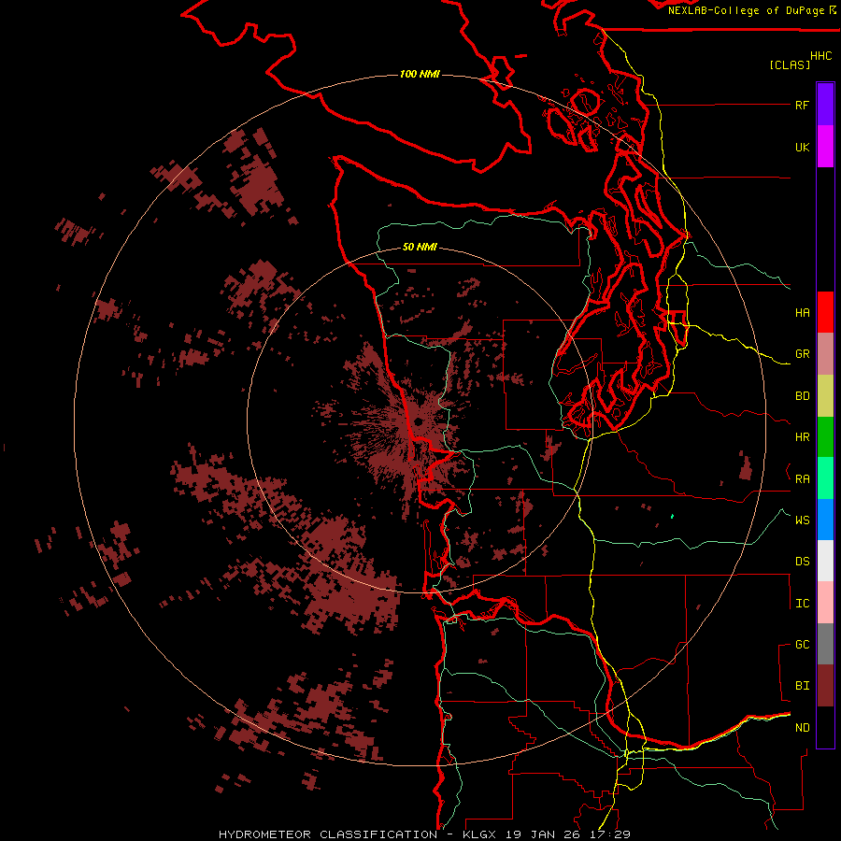Click the BI legend label

click(802, 686)
